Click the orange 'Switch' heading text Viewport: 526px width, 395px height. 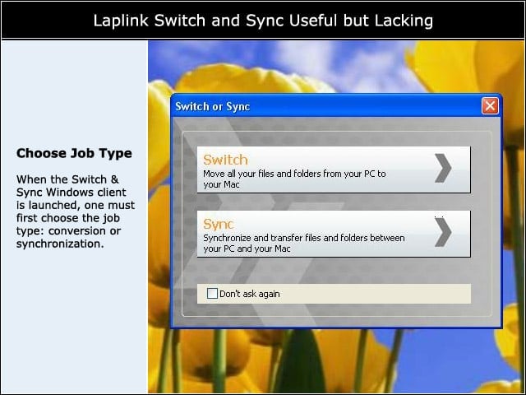[x=225, y=160]
